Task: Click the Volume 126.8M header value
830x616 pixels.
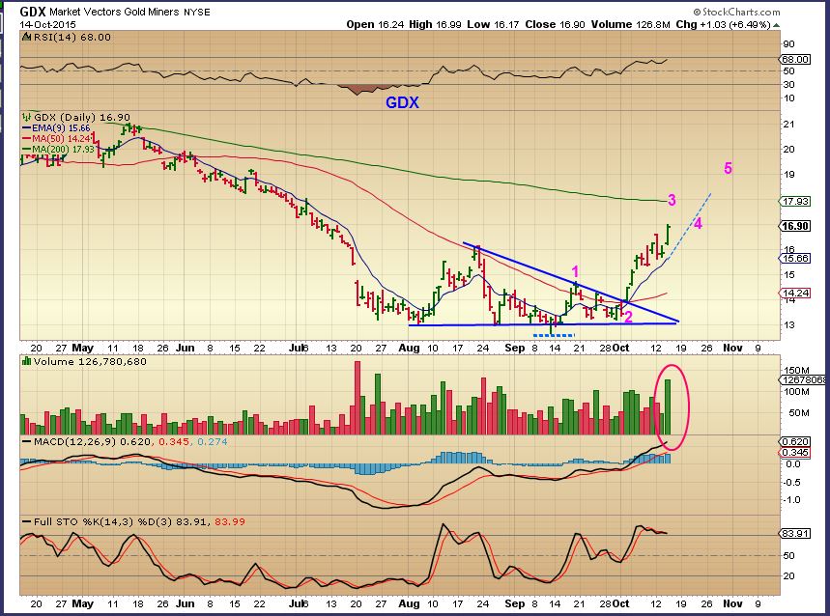Action: coord(630,24)
